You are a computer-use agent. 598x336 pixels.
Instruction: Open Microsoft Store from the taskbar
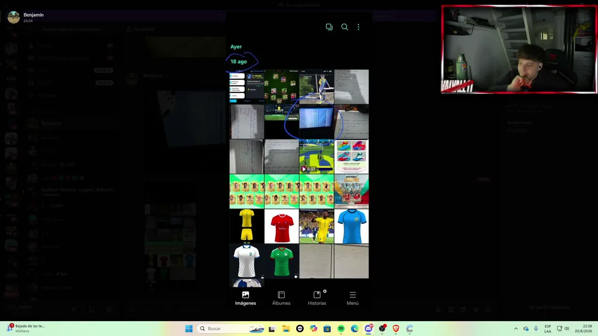coord(327,329)
